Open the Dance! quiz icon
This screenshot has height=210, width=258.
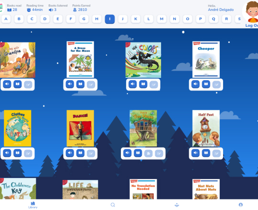pos(91,154)
